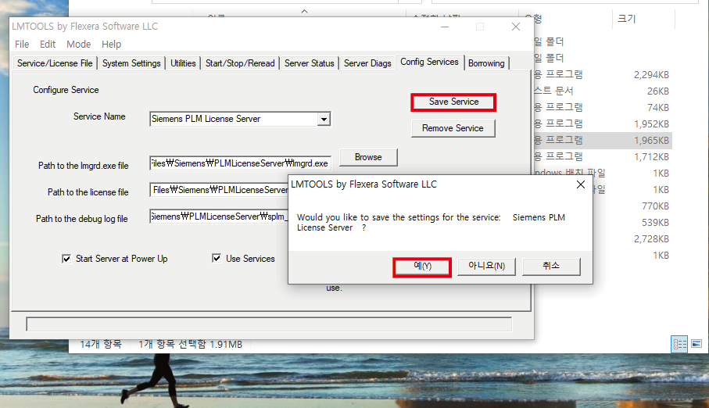Switch Explorer to large icons view
709x408 pixels.
tap(696, 344)
